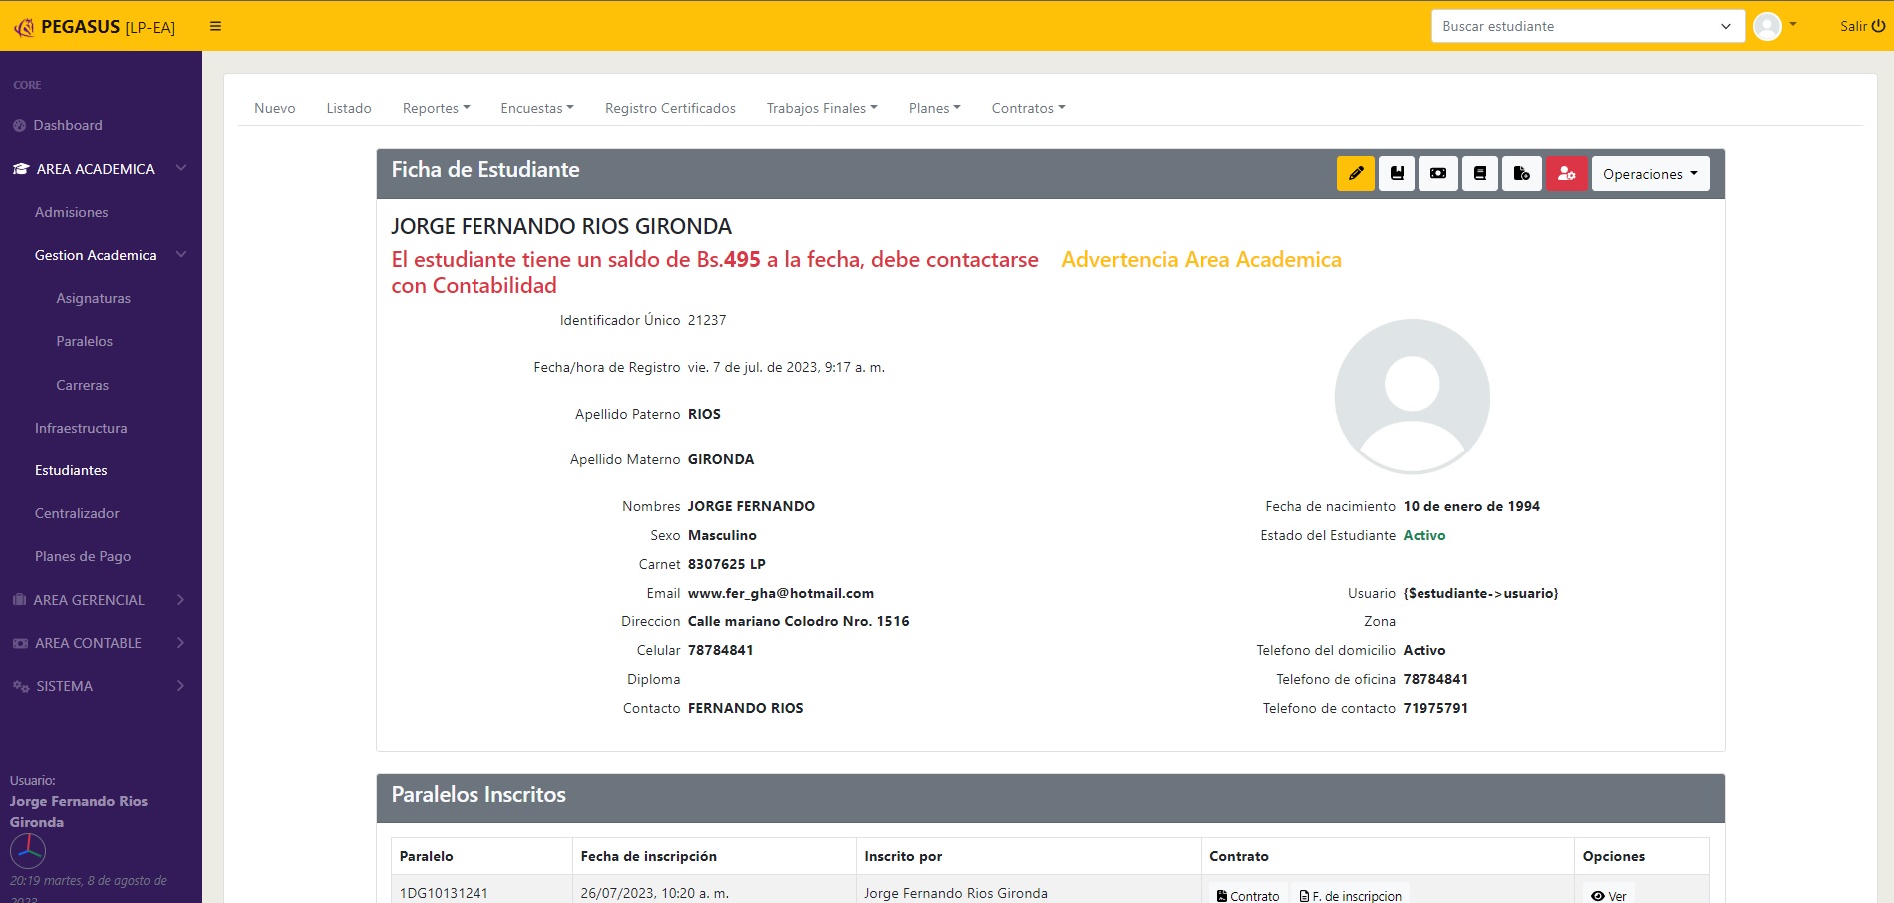
Task: Click the Ver eye button in Opciones
Action: click(1608, 896)
